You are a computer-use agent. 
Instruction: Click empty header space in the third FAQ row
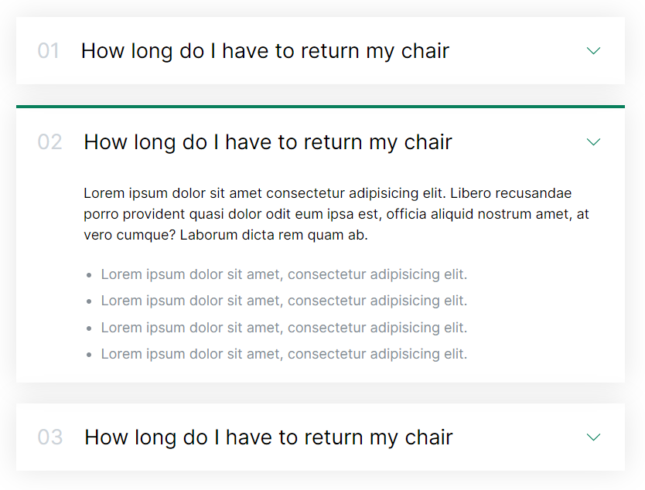coord(517,437)
